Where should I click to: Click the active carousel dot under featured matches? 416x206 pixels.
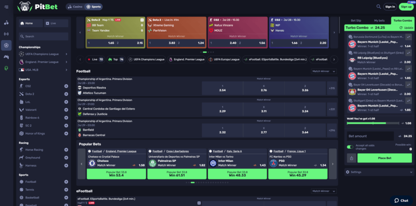[x=205, y=52]
